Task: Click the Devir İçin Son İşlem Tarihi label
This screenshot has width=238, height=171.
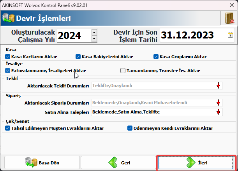Action: click(x=136, y=36)
